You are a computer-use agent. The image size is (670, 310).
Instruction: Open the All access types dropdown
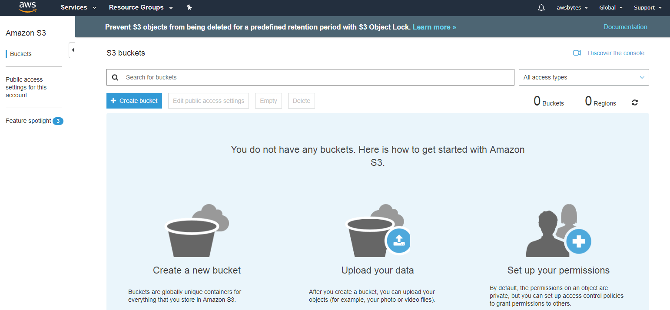coord(584,77)
